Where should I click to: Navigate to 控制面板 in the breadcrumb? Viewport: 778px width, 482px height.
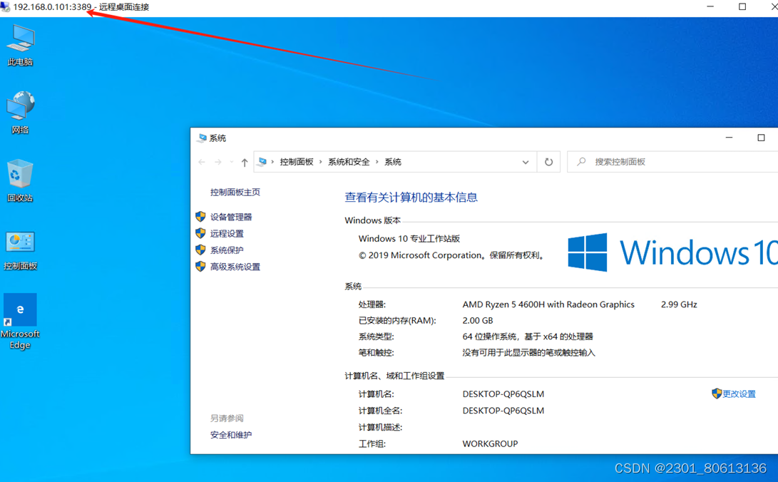point(297,162)
